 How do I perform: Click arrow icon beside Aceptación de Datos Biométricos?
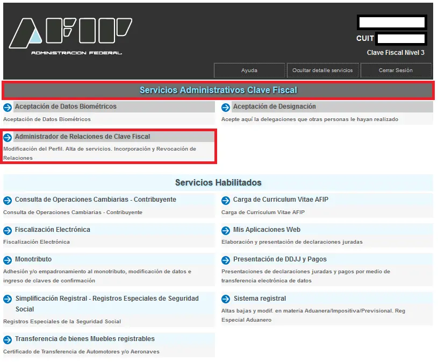(x=8, y=107)
